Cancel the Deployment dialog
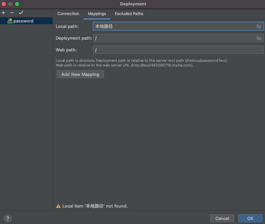Image resolution: width=265 pixels, height=224 pixels. point(222,218)
